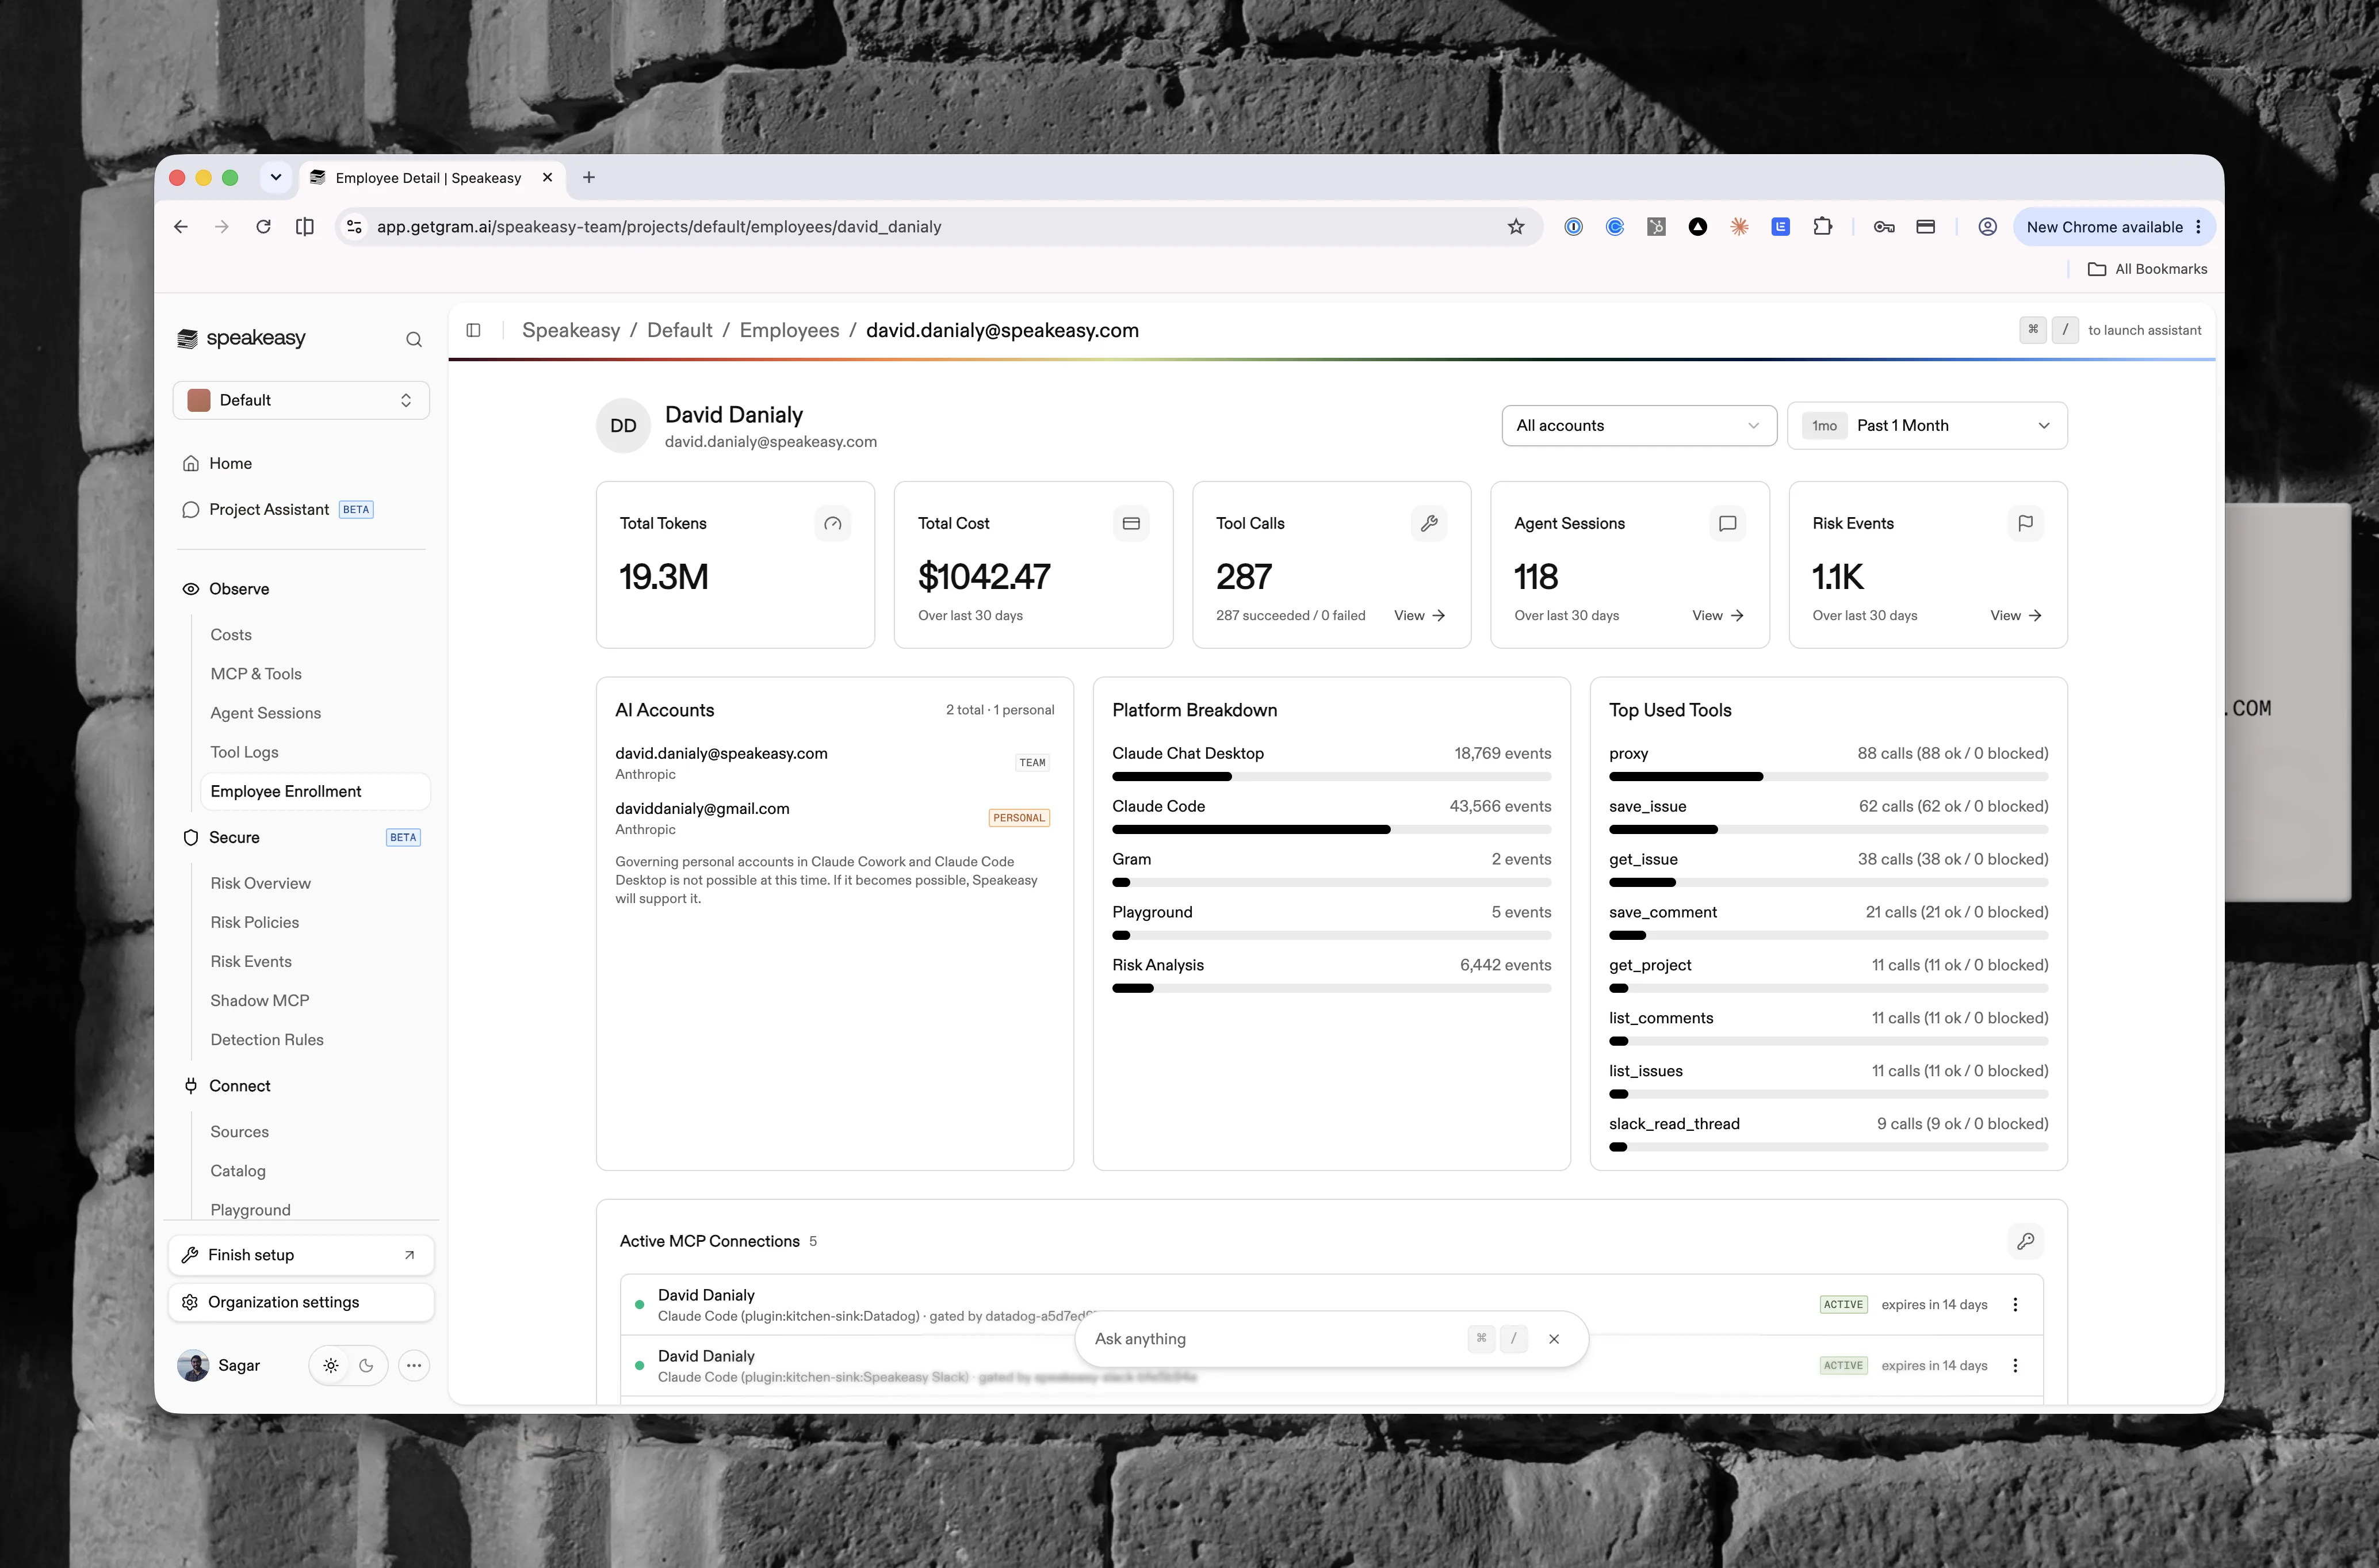Open Chrome extensions puzzle icon
This screenshot has width=2379, height=1568.
point(1822,227)
